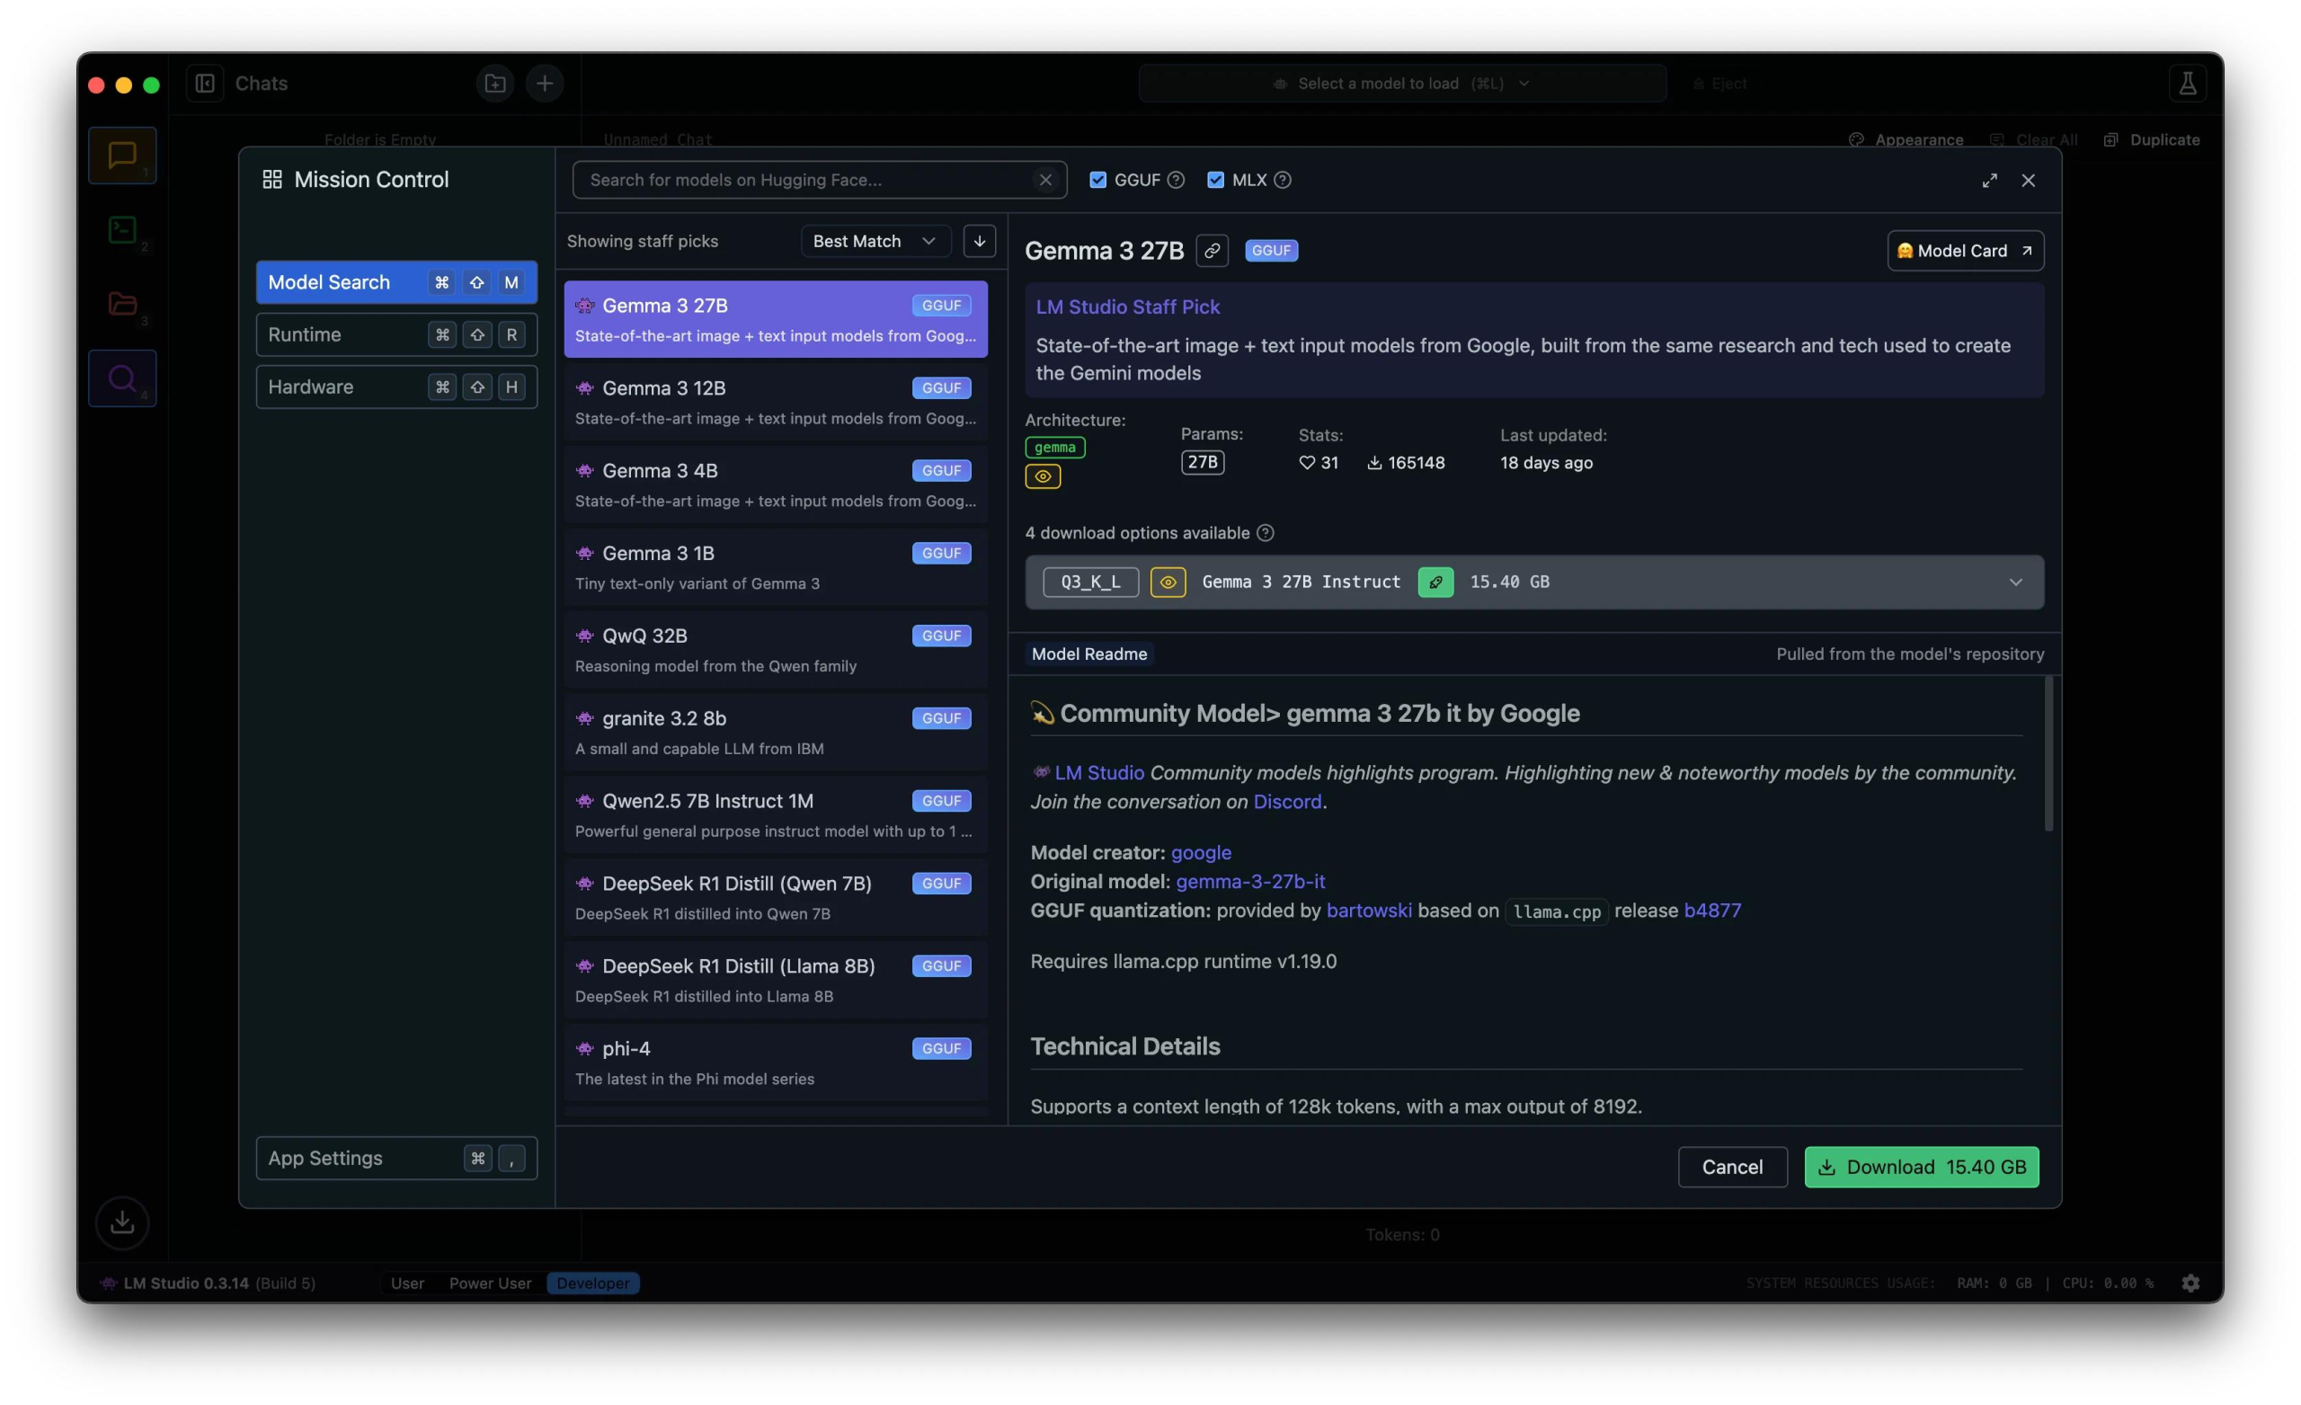Switch to Power User mode
The width and height of the screenshot is (2301, 1405).
[x=489, y=1283]
